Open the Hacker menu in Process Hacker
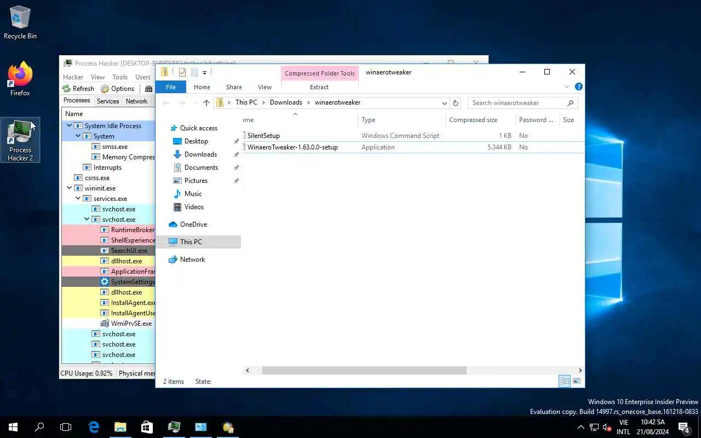This screenshot has height=438, width=701. point(73,77)
